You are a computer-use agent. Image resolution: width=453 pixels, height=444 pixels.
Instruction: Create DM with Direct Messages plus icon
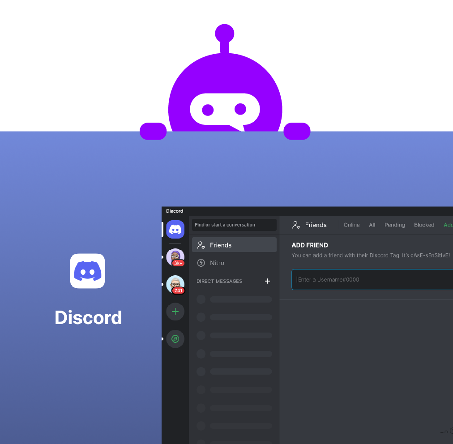[267, 281]
